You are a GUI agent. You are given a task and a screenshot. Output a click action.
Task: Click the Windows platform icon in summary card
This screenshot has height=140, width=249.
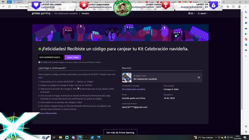[199, 77]
